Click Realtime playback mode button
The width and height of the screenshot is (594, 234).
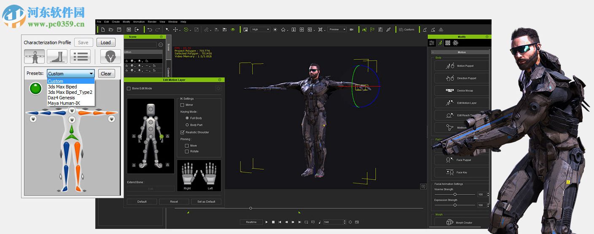(x=251, y=222)
